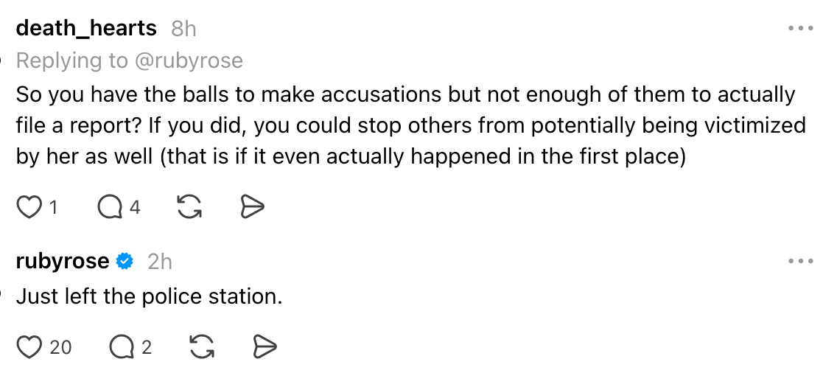Open the death_hearts profile from the username
This screenshot has width=837, height=373.
tap(86, 29)
